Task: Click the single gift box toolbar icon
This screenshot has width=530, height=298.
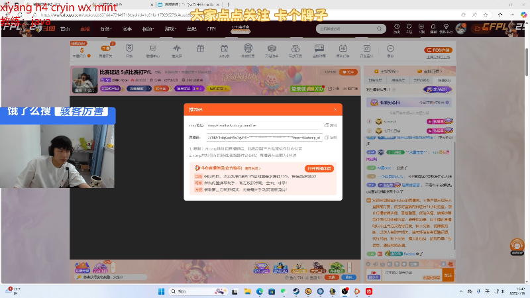Action: pyautogui.click(x=201, y=48)
